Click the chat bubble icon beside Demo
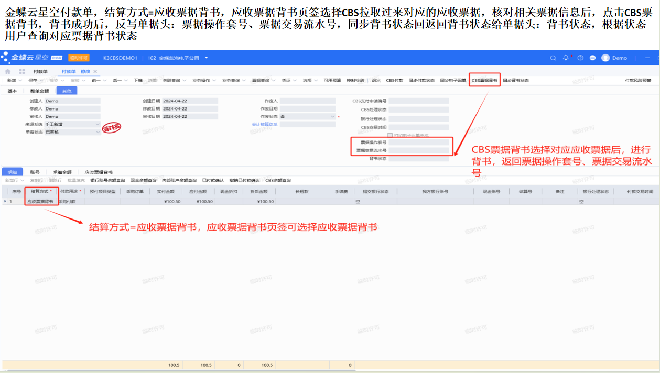This screenshot has width=660, height=373. point(593,58)
